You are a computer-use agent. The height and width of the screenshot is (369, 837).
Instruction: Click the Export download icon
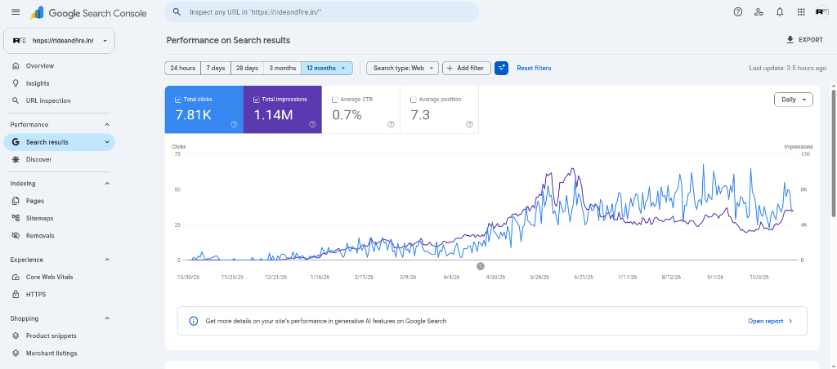pos(790,40)
